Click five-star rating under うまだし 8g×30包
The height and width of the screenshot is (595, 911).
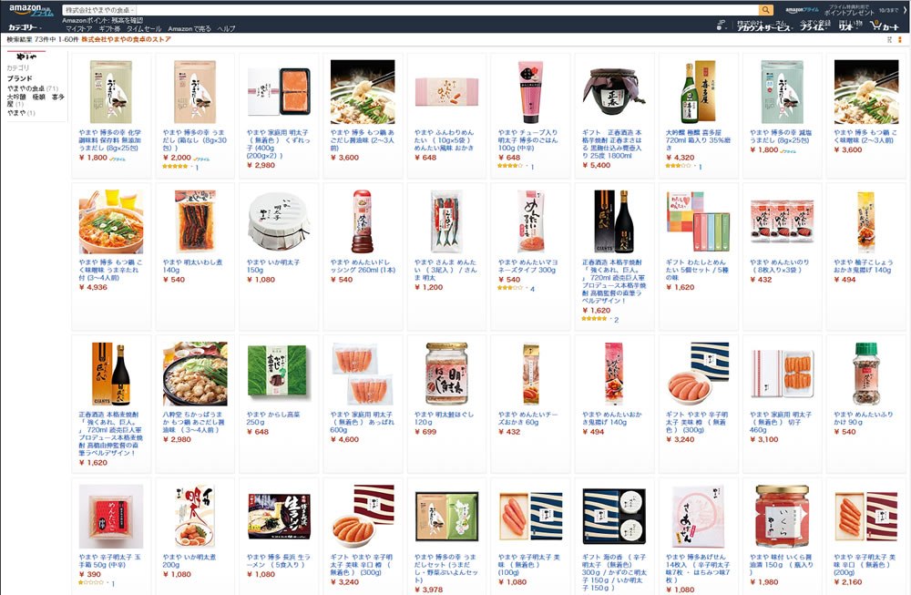(175, 167)
